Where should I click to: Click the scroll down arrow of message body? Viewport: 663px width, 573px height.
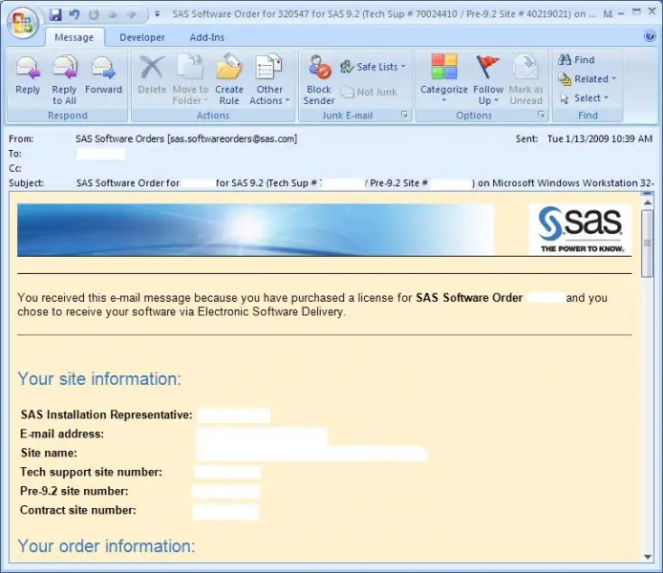tap(648, 557)
